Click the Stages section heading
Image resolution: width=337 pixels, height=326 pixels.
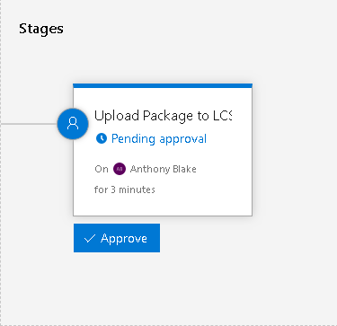41,29
